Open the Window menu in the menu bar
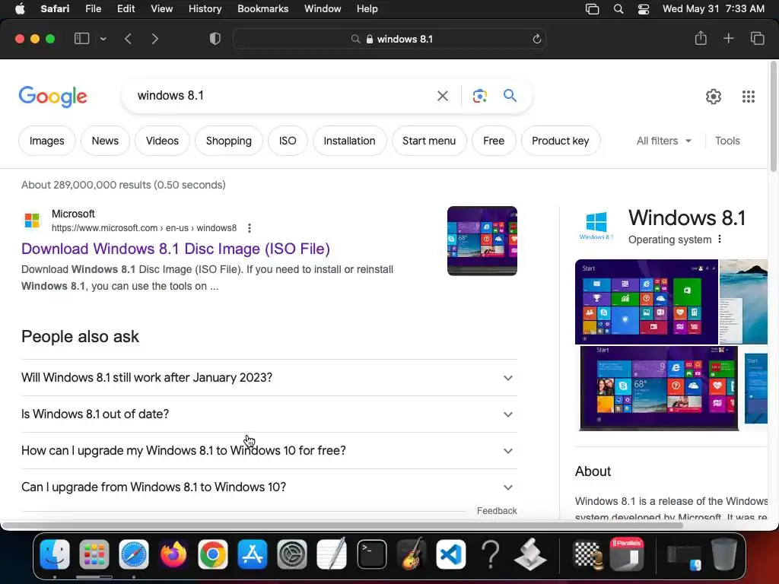 (x=323, y=9)
